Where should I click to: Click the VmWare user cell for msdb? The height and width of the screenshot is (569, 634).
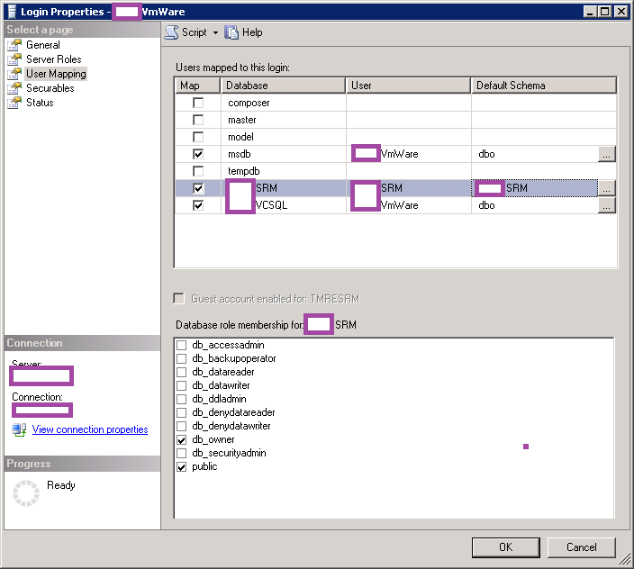[408, 154]
